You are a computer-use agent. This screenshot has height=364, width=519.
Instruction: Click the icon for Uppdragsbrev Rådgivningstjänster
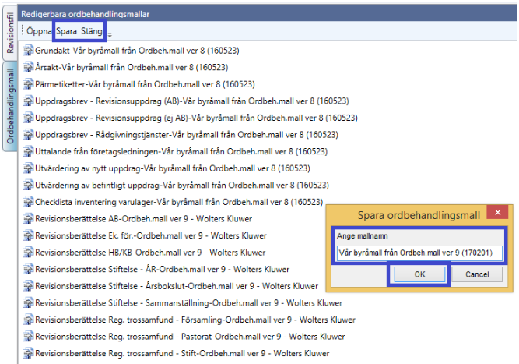click(28, 135)
